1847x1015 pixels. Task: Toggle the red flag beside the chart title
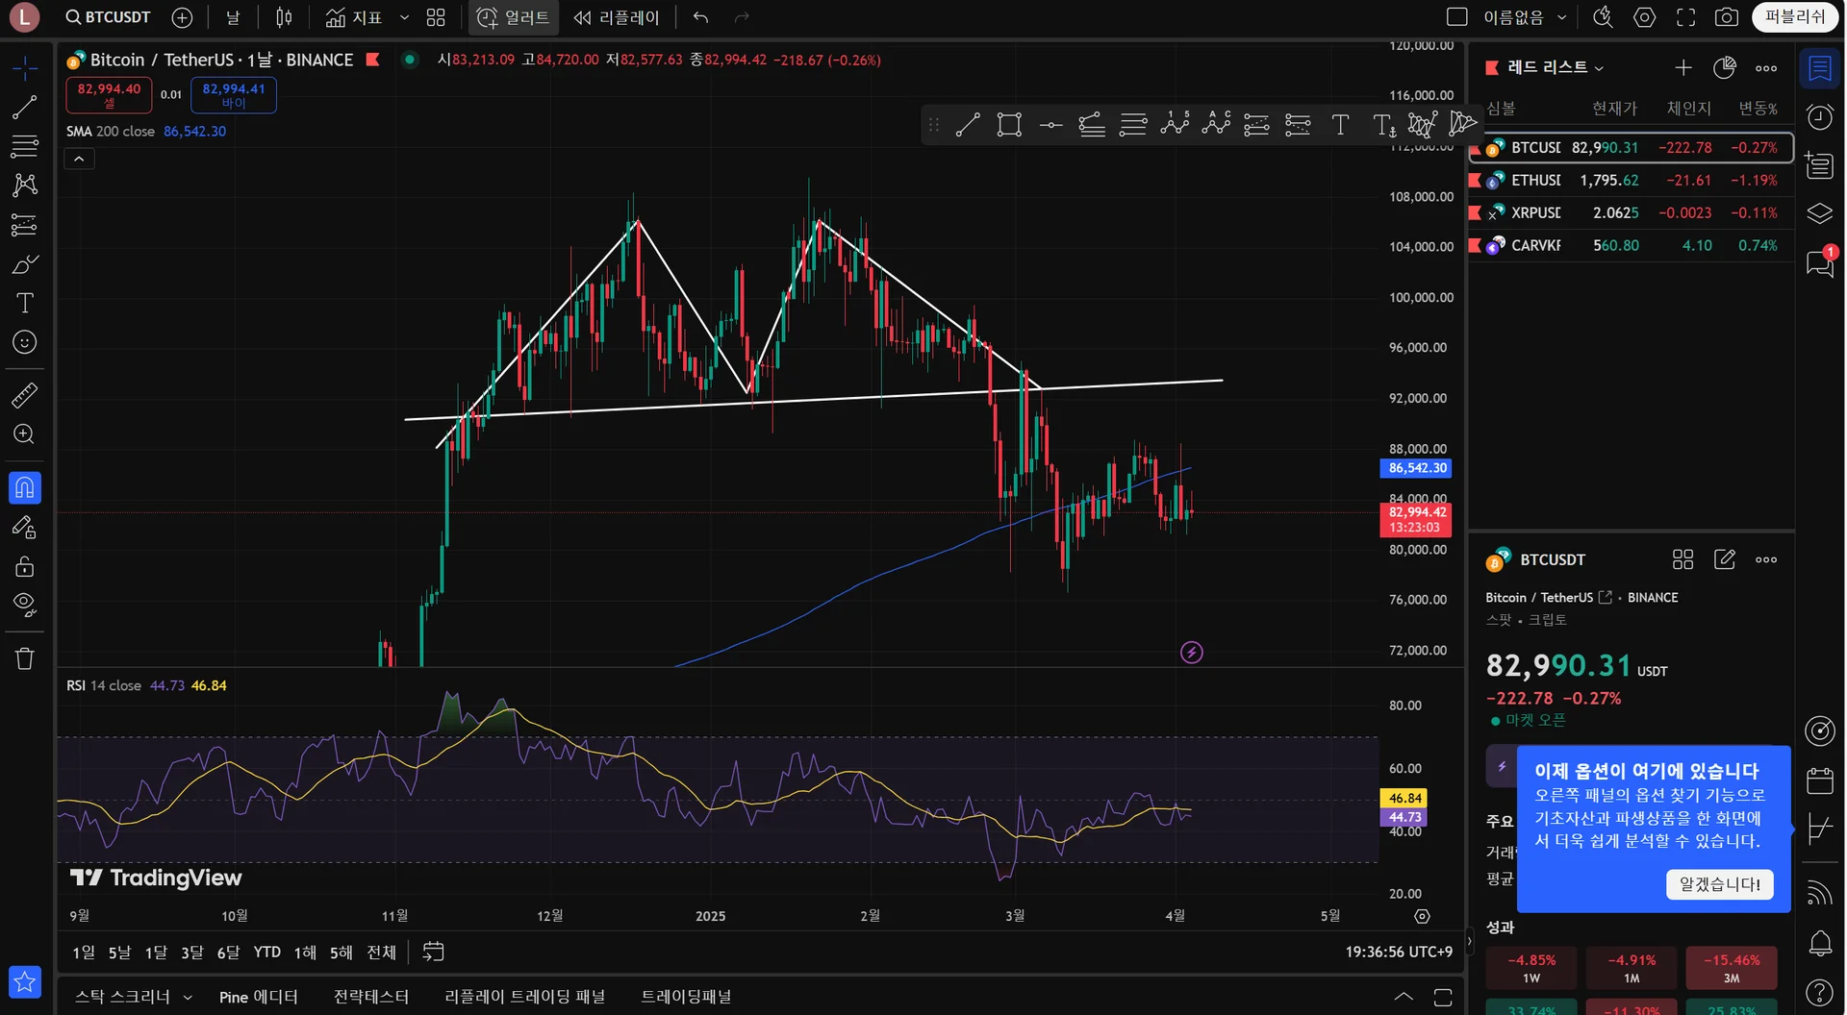coord(372,60)
